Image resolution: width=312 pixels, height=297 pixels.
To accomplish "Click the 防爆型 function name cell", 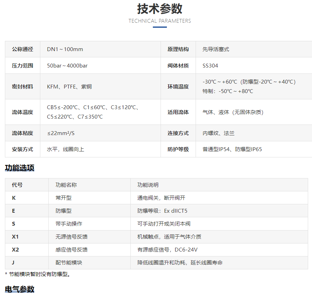I will point(63,211).
